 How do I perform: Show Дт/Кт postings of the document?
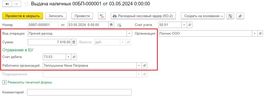(x=102, y=16)
